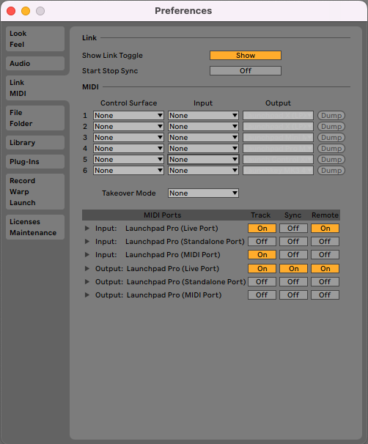Toggle Remote for Input Standalone Port
Image resolution: width=368 pixels, height=444 pixels.
click(x=325, y=242)
